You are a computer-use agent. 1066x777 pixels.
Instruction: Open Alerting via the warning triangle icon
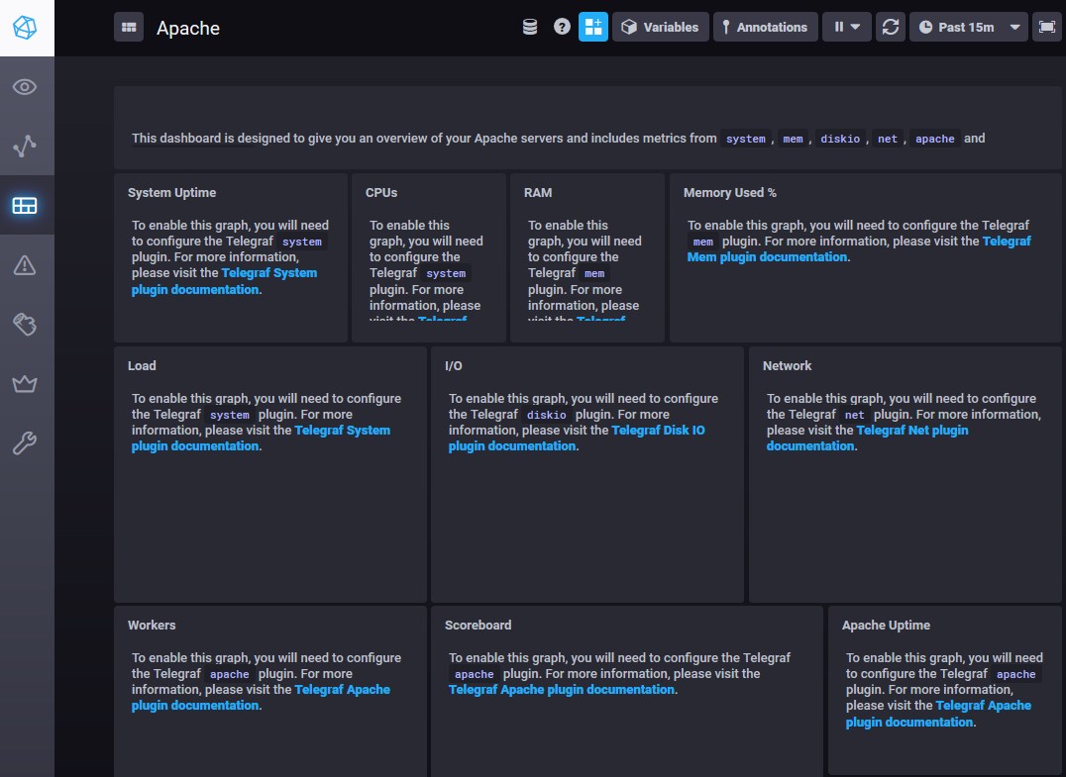click(x=25, y=265)
